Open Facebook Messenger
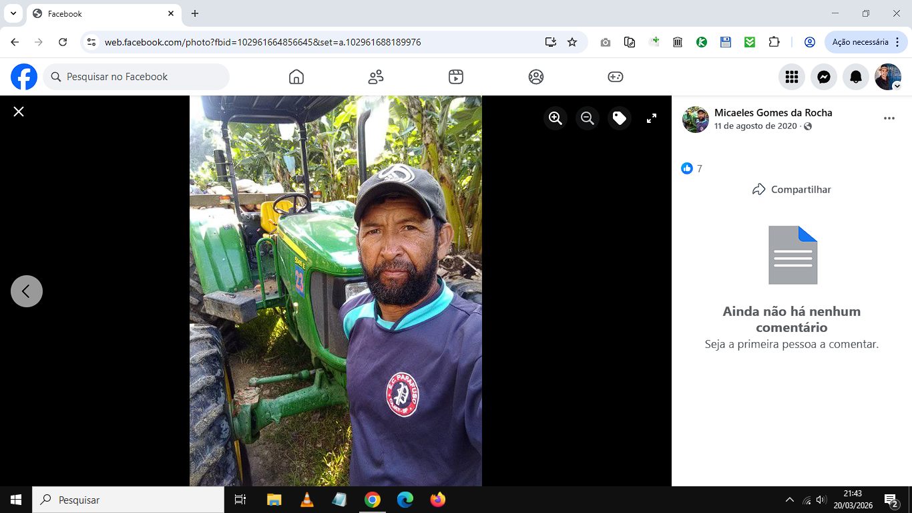 coord(824,77)
